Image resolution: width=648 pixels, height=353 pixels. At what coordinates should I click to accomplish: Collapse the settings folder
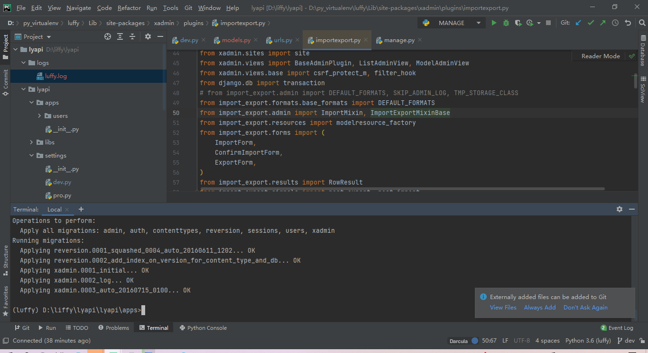[x=31, y=155]
